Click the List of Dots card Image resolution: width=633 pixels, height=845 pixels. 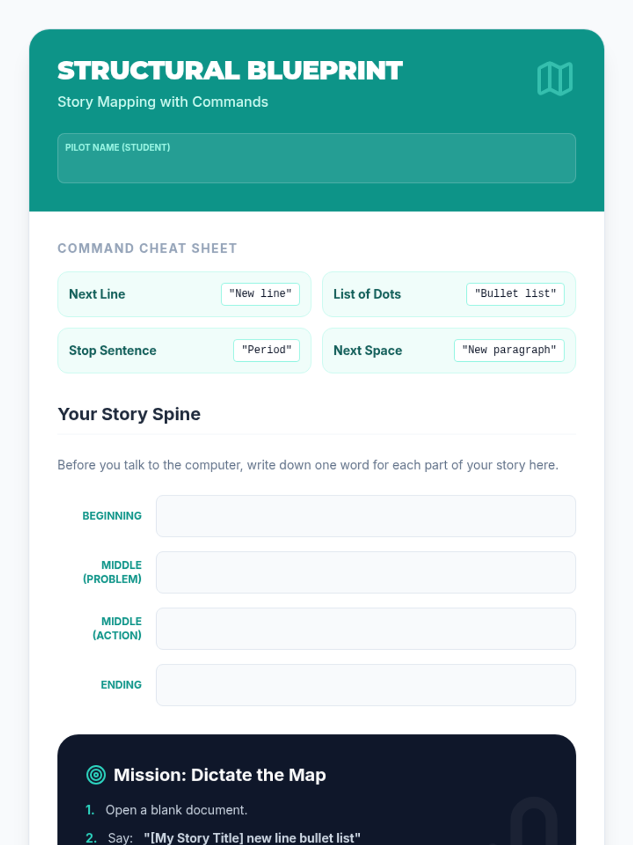point(449,294)
